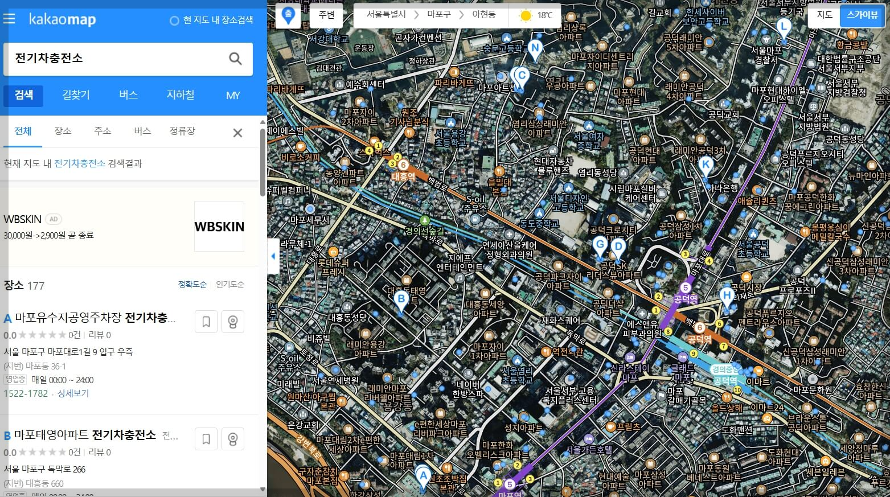The width and height of the screenshot is (890, 497).
Task: Click map marker C near 마포아트센터
Action: coord(522,79)
